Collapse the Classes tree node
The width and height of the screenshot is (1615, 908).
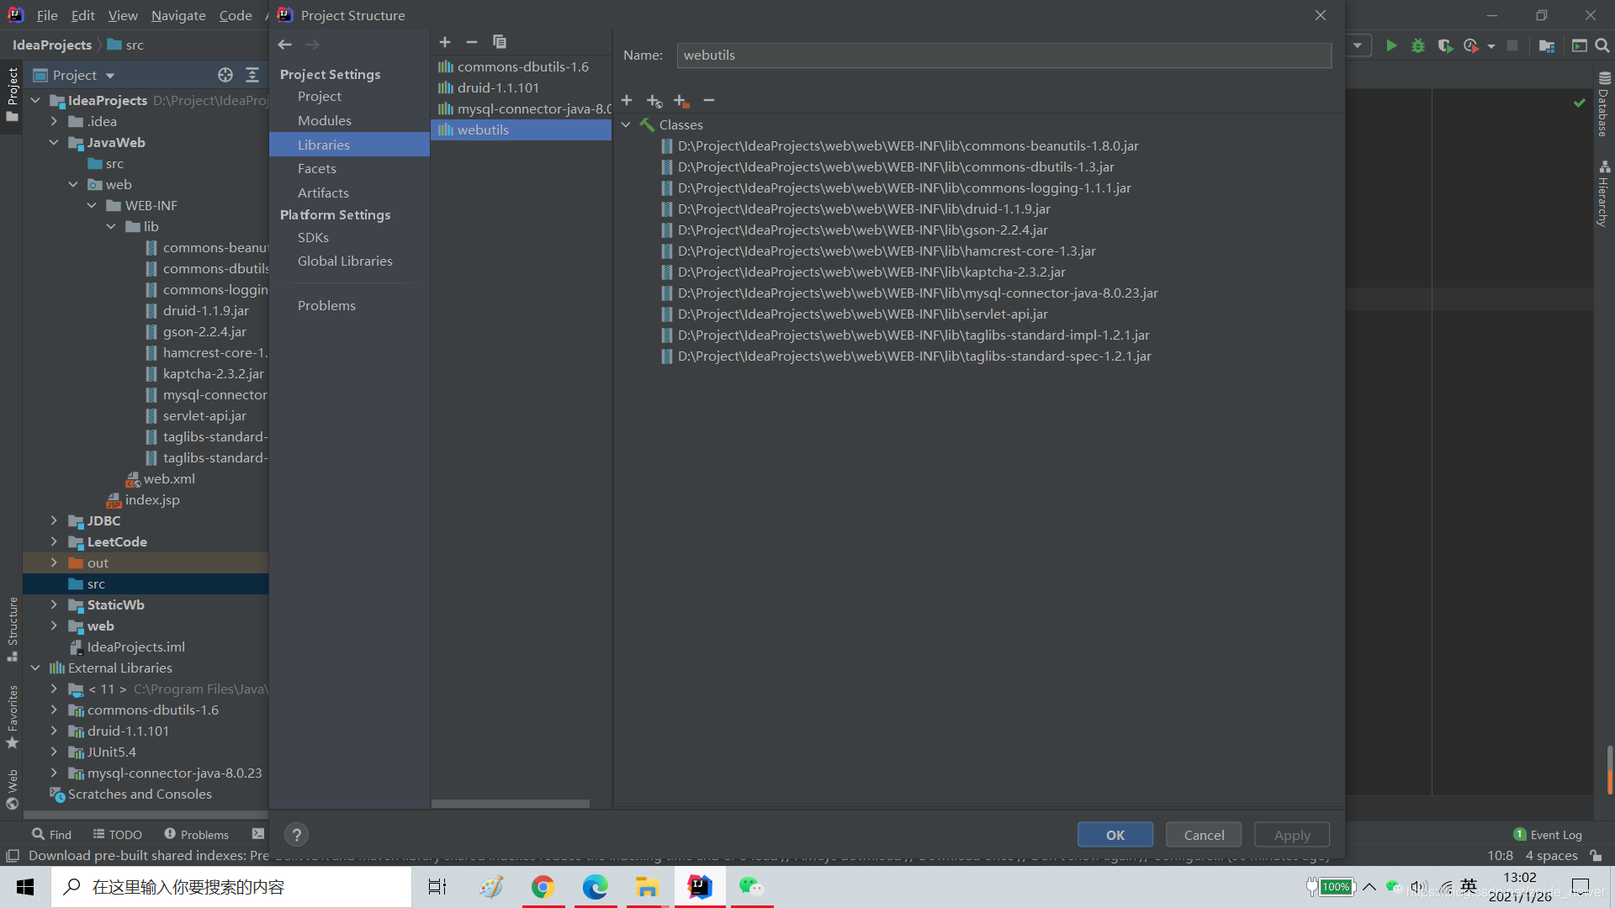626,124
